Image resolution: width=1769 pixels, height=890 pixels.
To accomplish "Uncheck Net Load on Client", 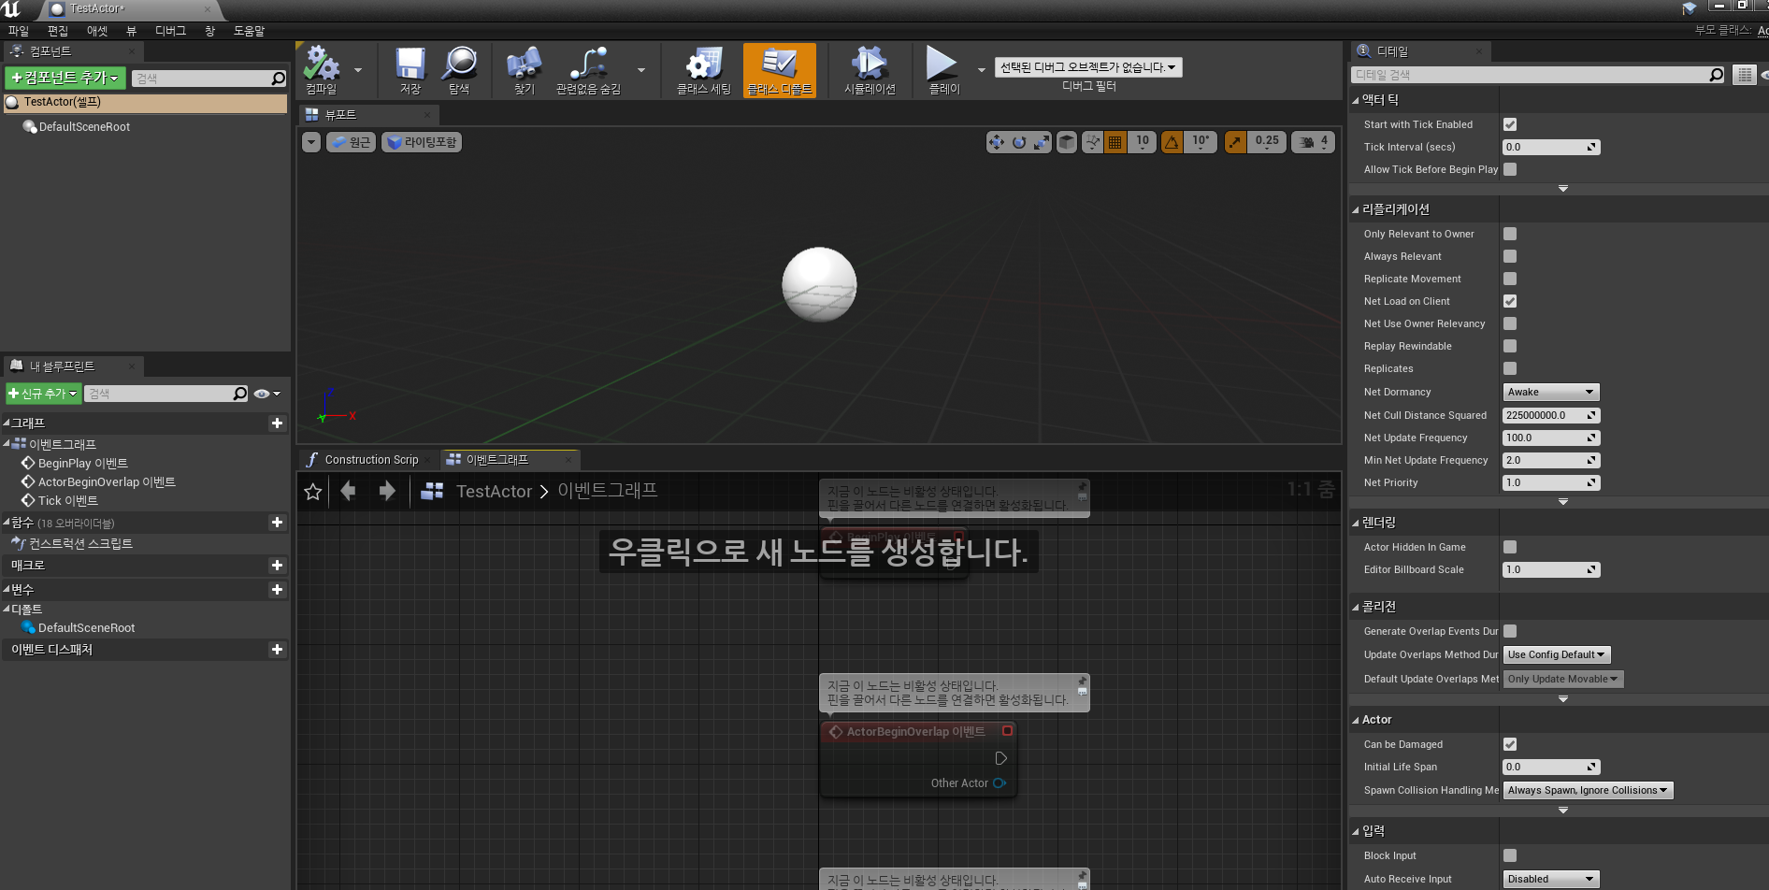I will pos(1510,301).
